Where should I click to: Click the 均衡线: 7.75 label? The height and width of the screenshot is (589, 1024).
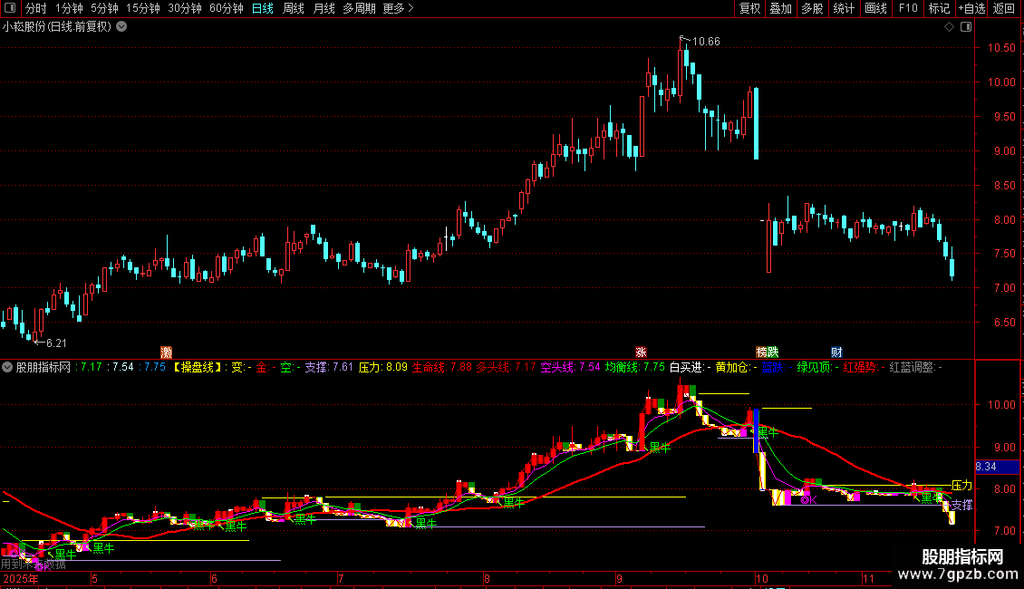[634, 368]
